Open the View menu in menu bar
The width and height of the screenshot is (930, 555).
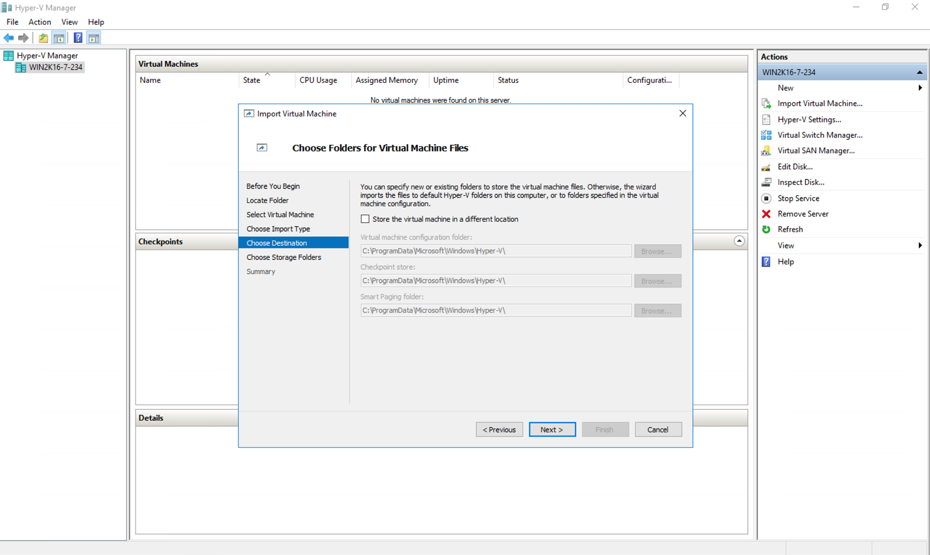tap(69, 22)
